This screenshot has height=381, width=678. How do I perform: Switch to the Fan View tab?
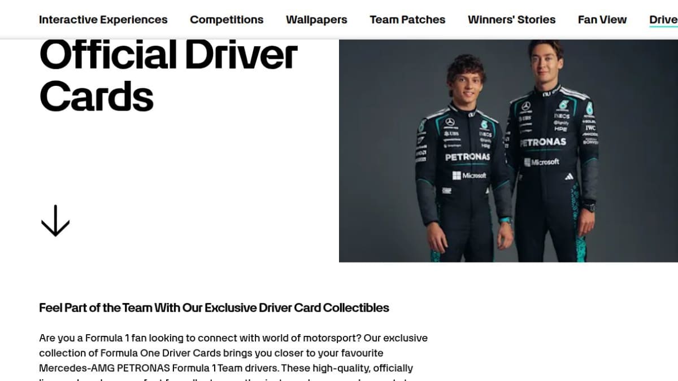coord(602,20)
